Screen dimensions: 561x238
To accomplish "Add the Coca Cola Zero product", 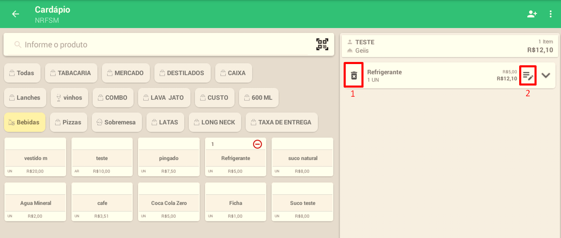I will 169,202.
